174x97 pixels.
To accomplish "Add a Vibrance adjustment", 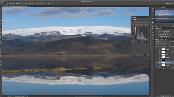I will (169, 32).
